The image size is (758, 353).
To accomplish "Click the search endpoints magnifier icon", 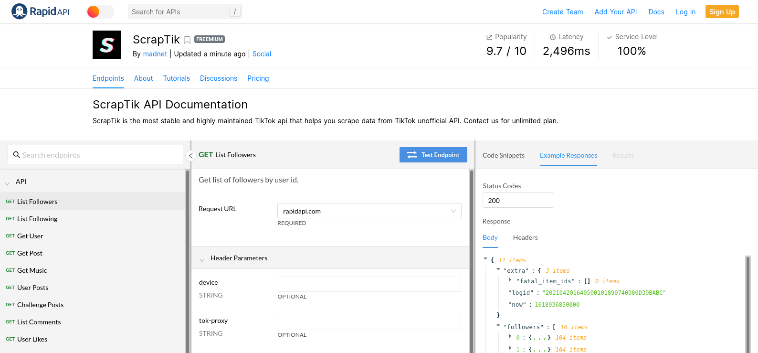I will pyautogui.click(x=17, y=155).
